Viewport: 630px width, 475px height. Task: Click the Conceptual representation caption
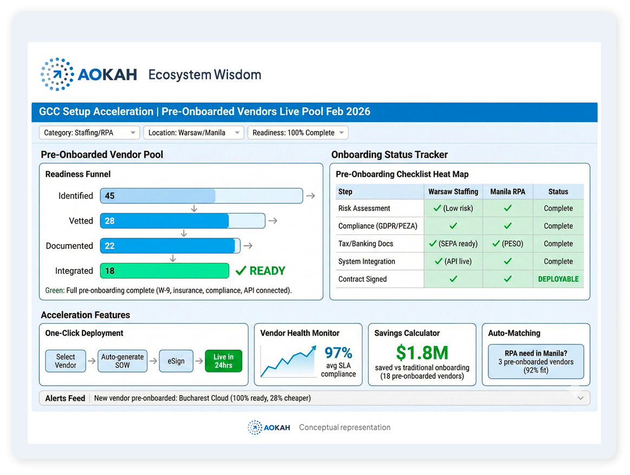click(345, 427)
